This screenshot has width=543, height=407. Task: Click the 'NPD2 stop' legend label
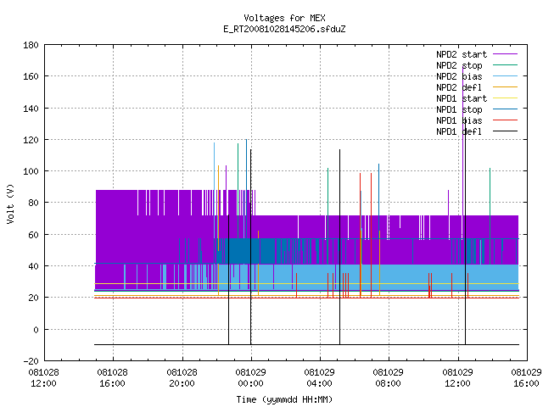(459, 65)
